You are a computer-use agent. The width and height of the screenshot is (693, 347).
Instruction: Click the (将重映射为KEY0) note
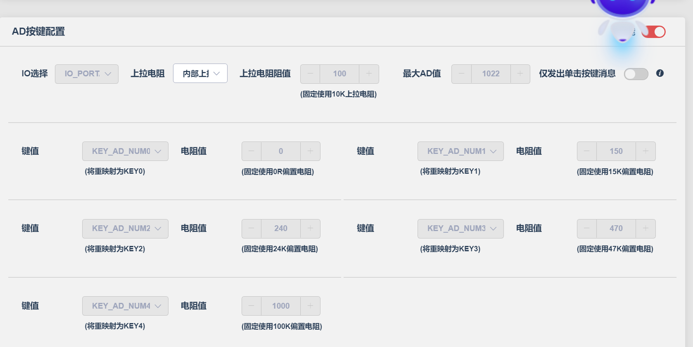tap(115, 171)
